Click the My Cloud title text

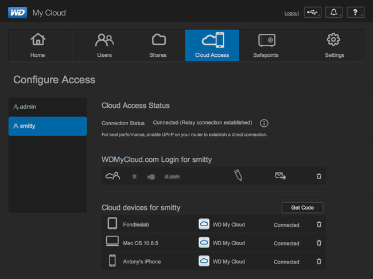click(49, 13)
